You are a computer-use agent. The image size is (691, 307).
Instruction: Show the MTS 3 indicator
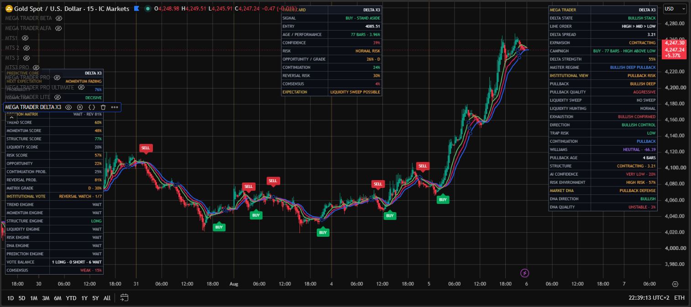click(26, 58)
